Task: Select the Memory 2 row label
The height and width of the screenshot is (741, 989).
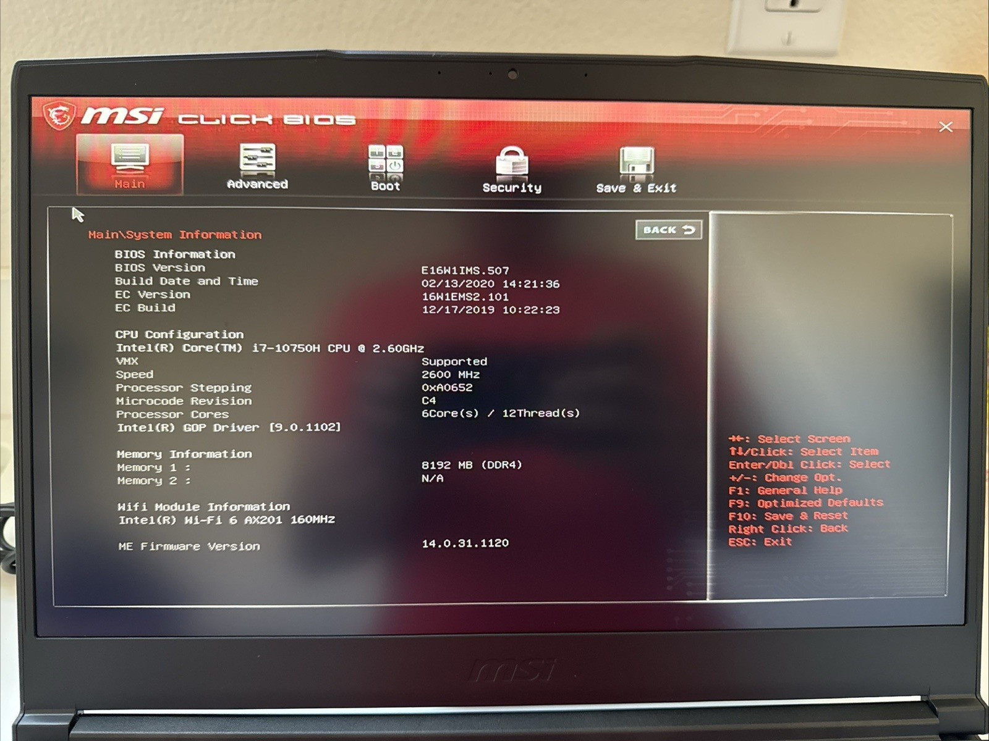Action: 154,480
